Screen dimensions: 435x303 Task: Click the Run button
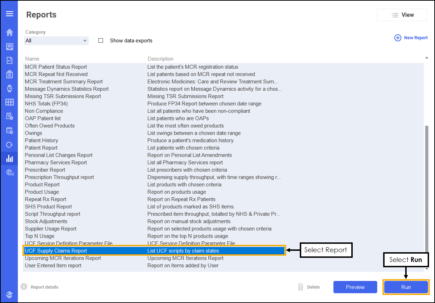pos(406,287)
